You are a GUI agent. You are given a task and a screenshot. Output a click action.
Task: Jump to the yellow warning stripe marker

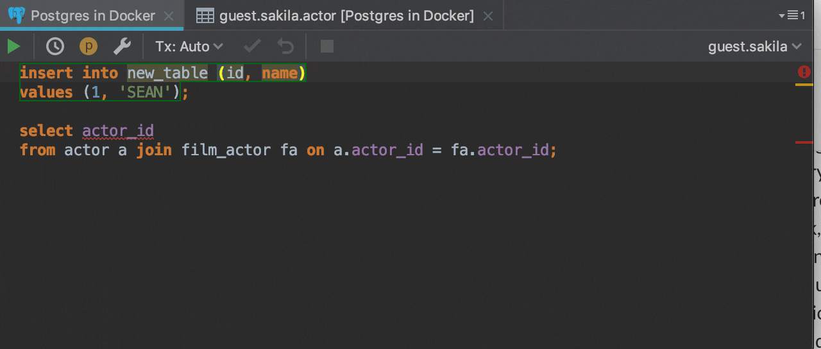pos(804,84)
